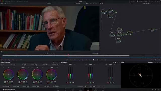Jump to first frame
The height and width of the screenshot is (91, 161).
[x=43, y=53]
